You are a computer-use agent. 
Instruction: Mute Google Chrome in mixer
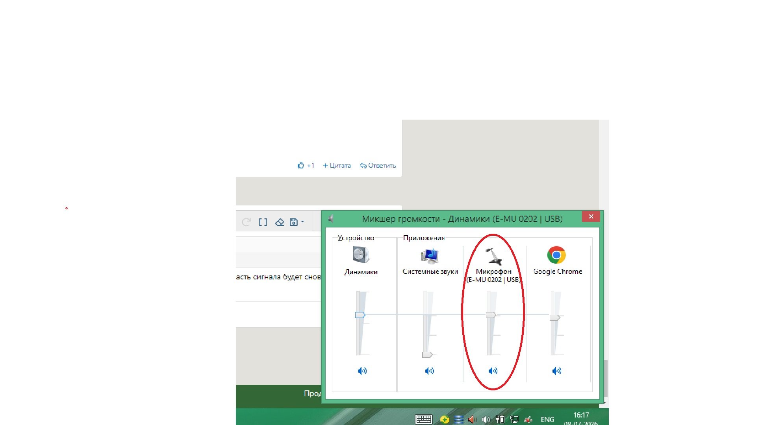pyautogui.click(x=556, y=371)
